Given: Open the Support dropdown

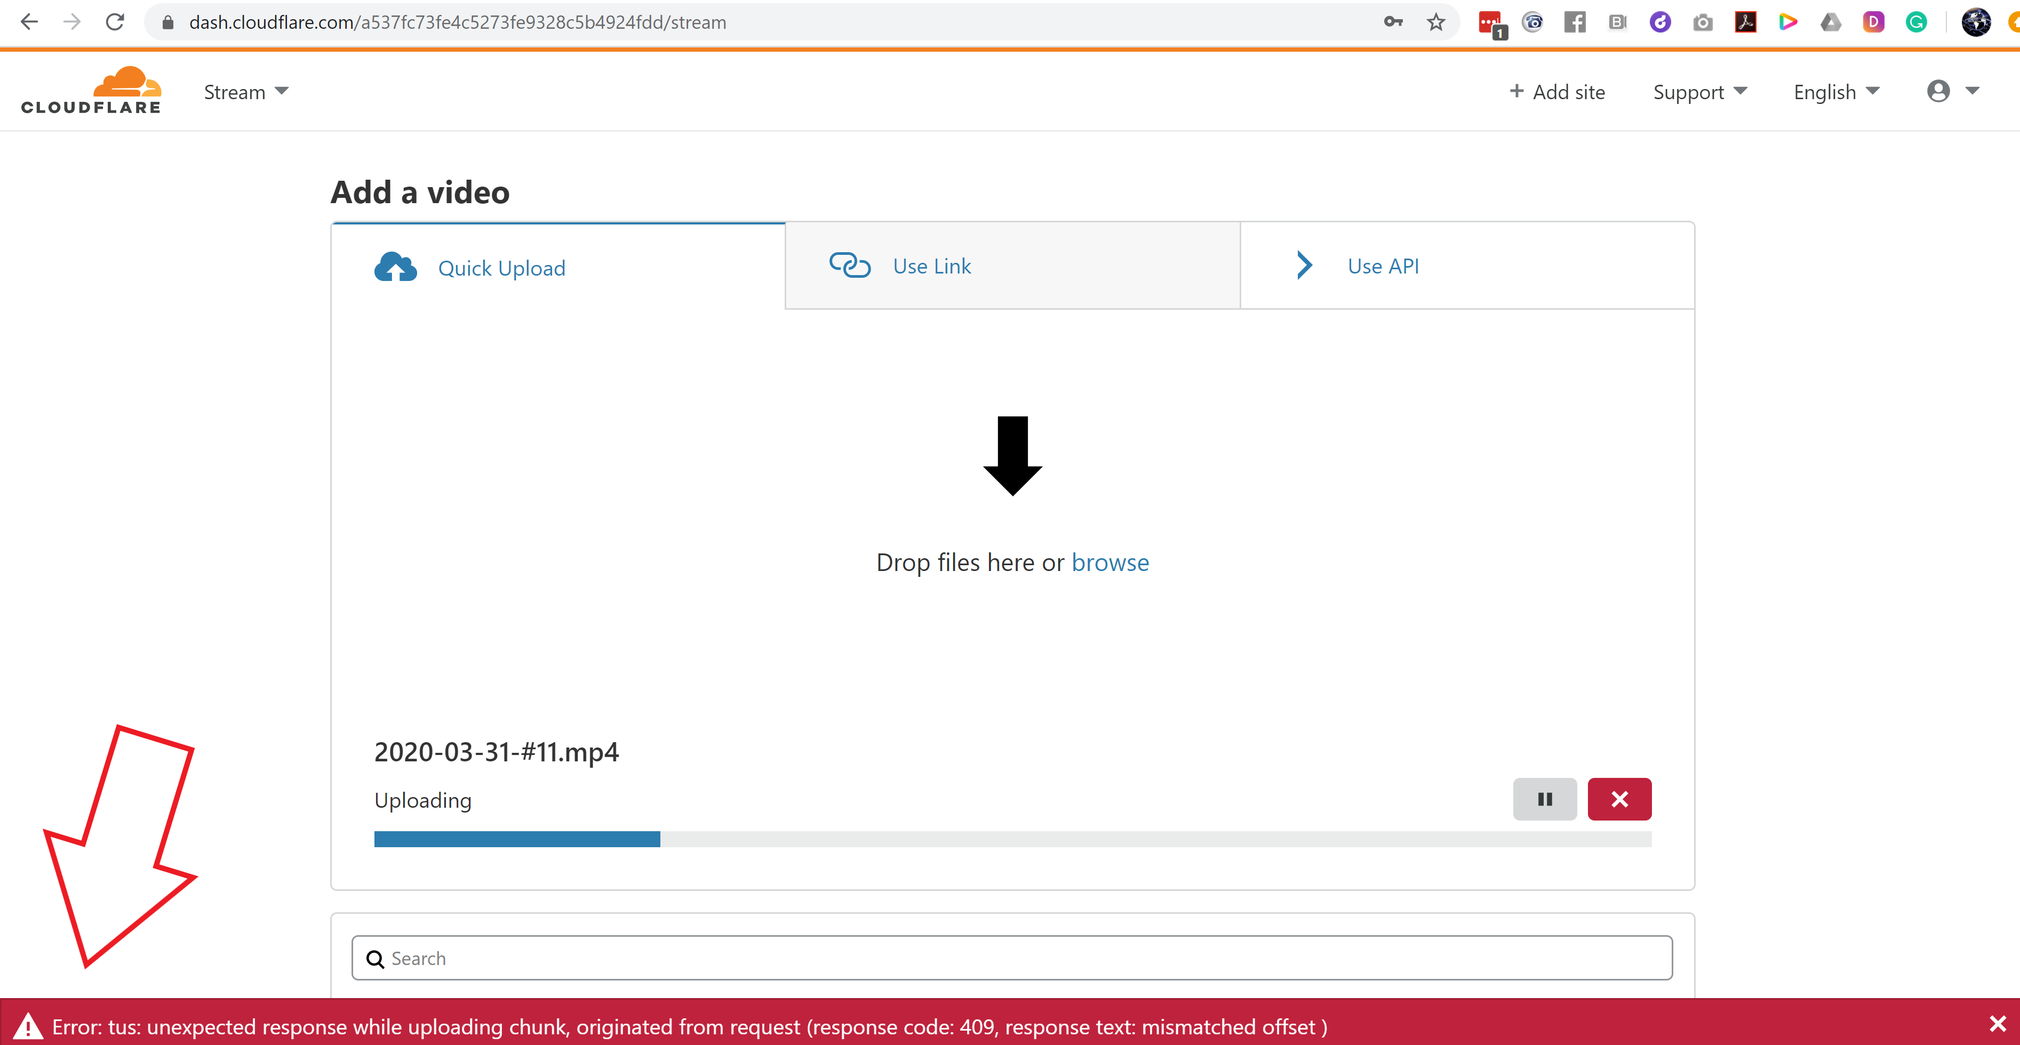Looking at the screenshot, I should pos(1699,92).
